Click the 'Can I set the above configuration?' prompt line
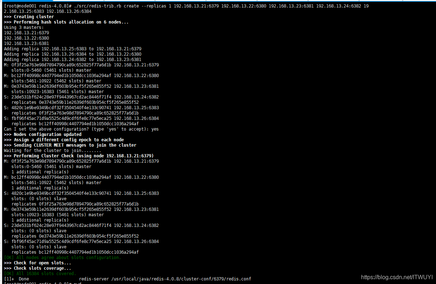 (81, 129)
